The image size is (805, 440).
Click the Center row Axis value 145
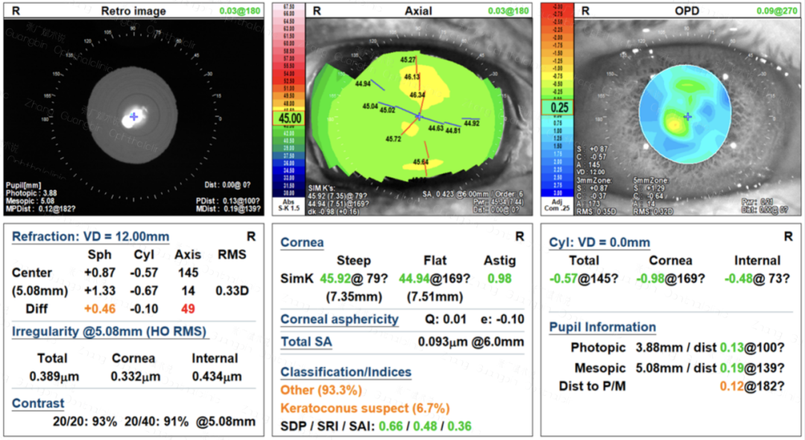point(189,273)
